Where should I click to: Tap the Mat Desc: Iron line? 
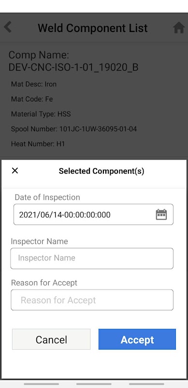[x=34, y=84]
